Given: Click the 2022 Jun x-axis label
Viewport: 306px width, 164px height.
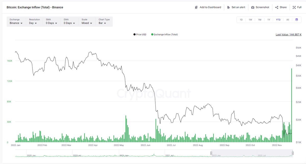Looking at the screenshot, I should [x=145, y=145].
